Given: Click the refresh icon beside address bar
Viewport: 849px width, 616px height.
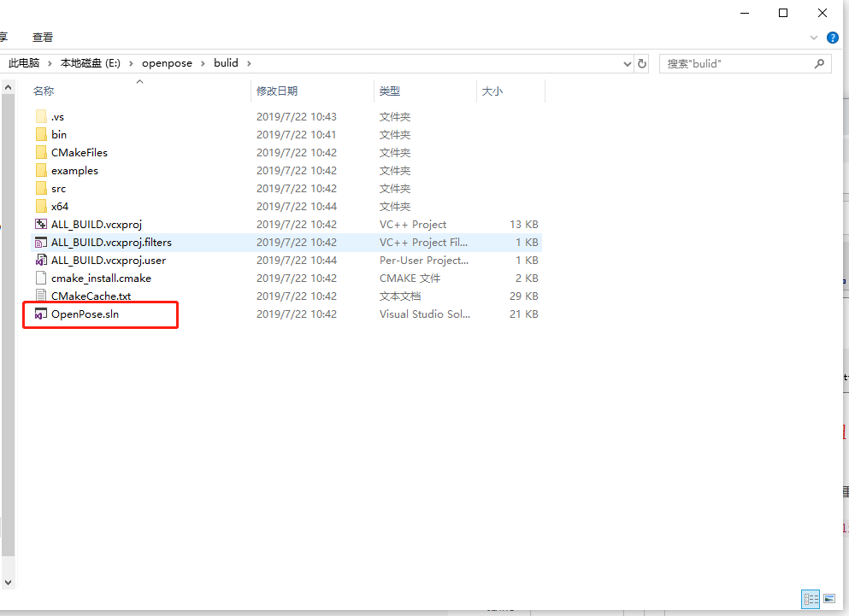Looking at the screenshot, I should 642,62.
